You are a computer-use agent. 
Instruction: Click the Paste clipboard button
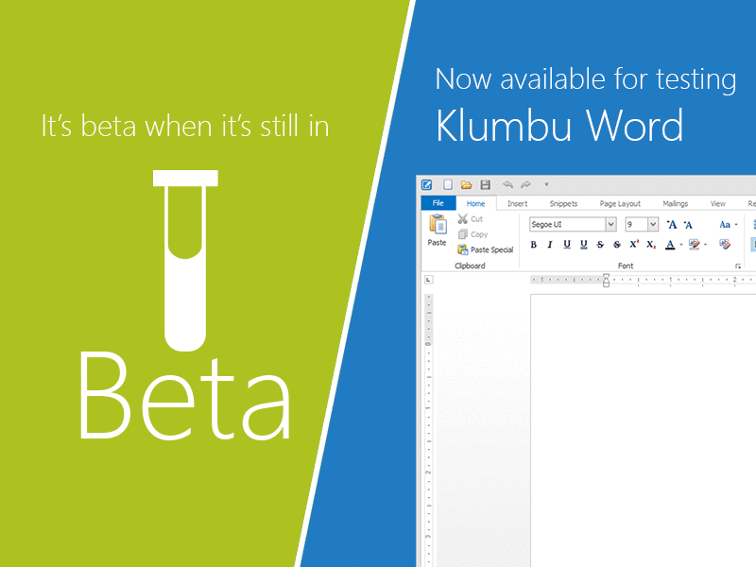[438, 230]
